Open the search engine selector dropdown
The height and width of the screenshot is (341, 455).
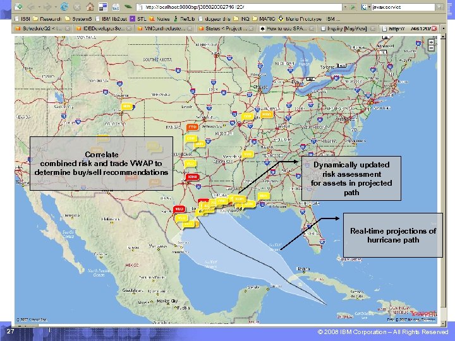point(366,7)
